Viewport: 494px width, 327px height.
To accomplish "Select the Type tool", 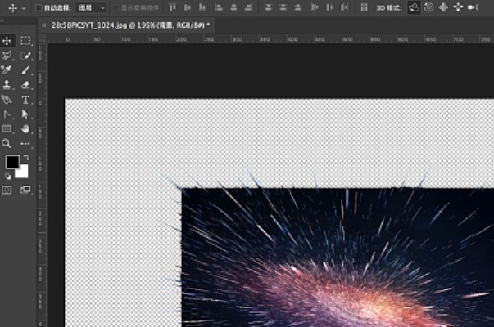I will click(25, 100).
